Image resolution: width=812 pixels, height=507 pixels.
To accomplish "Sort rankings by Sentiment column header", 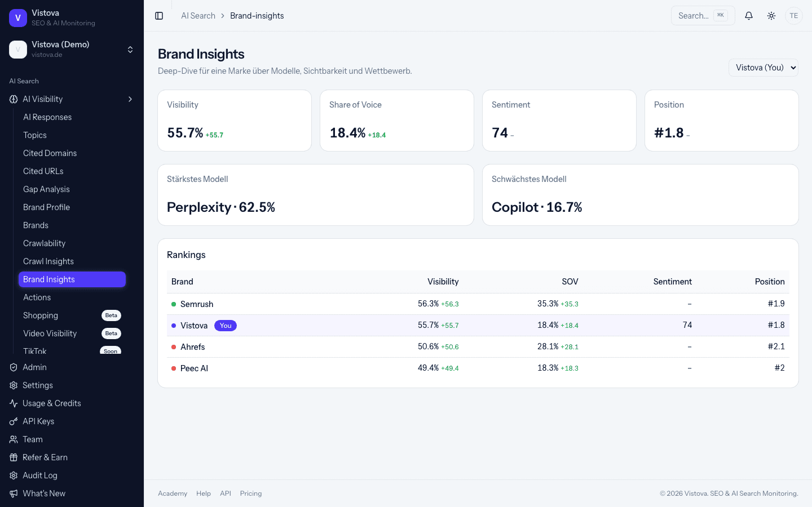I will coord(672,282).
